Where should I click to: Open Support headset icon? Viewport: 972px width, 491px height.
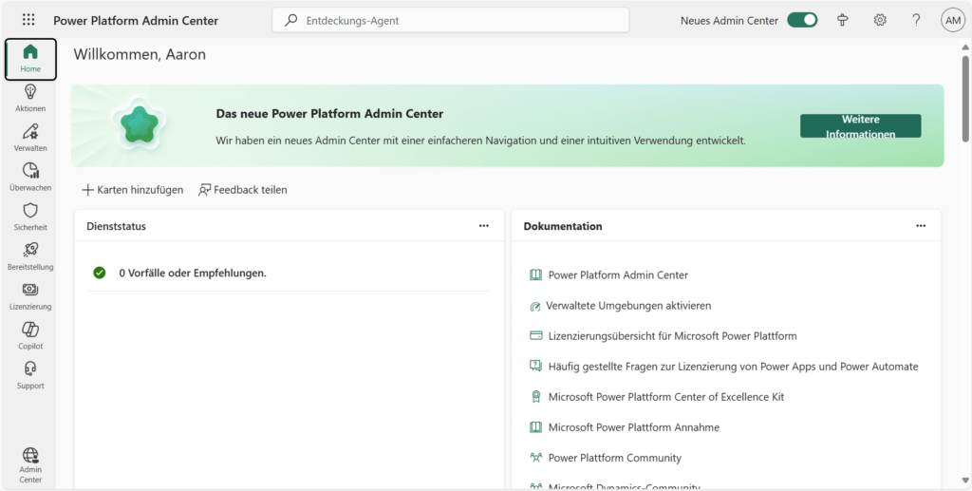[30, 374]
